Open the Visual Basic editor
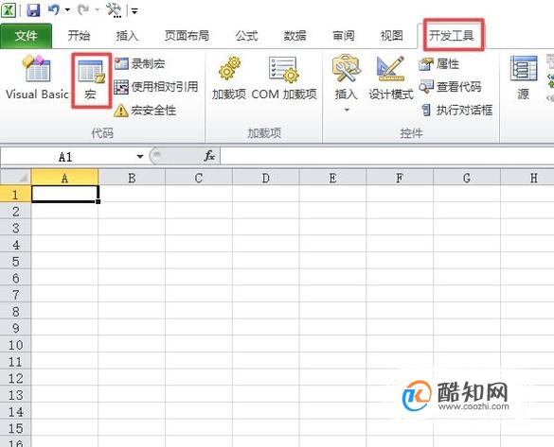The height and width of the screenshot is (447, 554). coord(37,77)
